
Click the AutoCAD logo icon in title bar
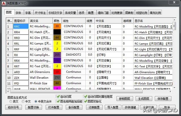coord(4,3)
